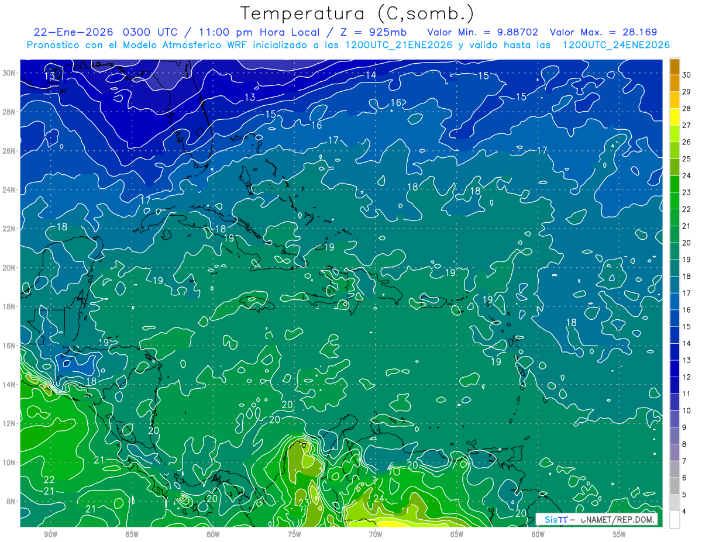
Task: Click the 65W longitude axis label
Action: 457,534
